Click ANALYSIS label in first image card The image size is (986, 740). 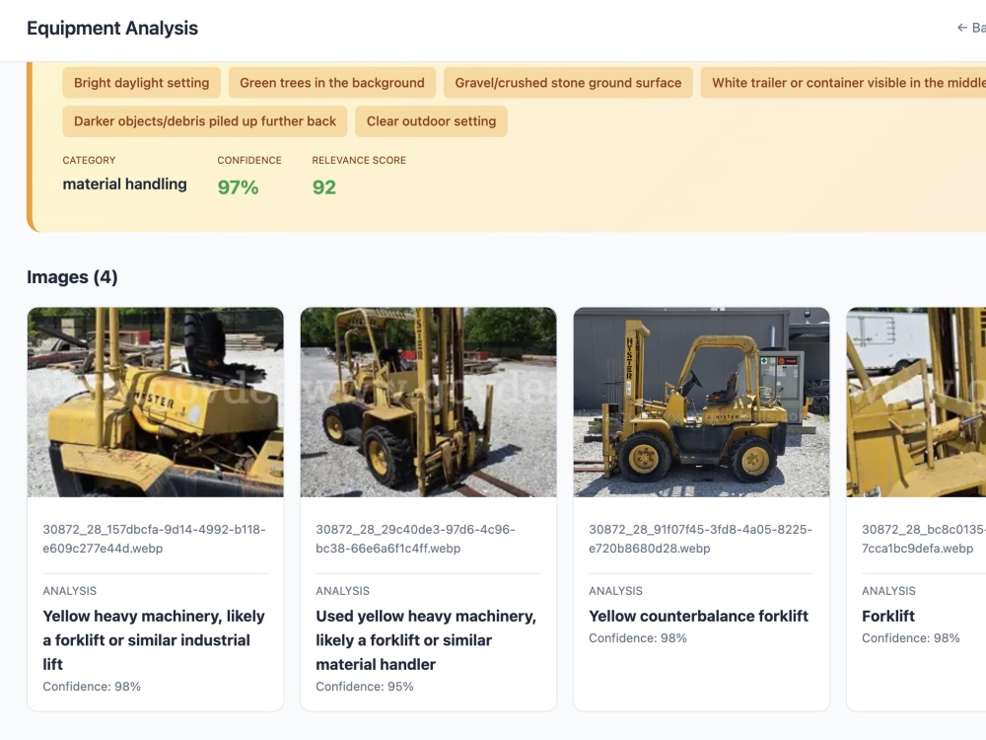[x=70, y=591]
